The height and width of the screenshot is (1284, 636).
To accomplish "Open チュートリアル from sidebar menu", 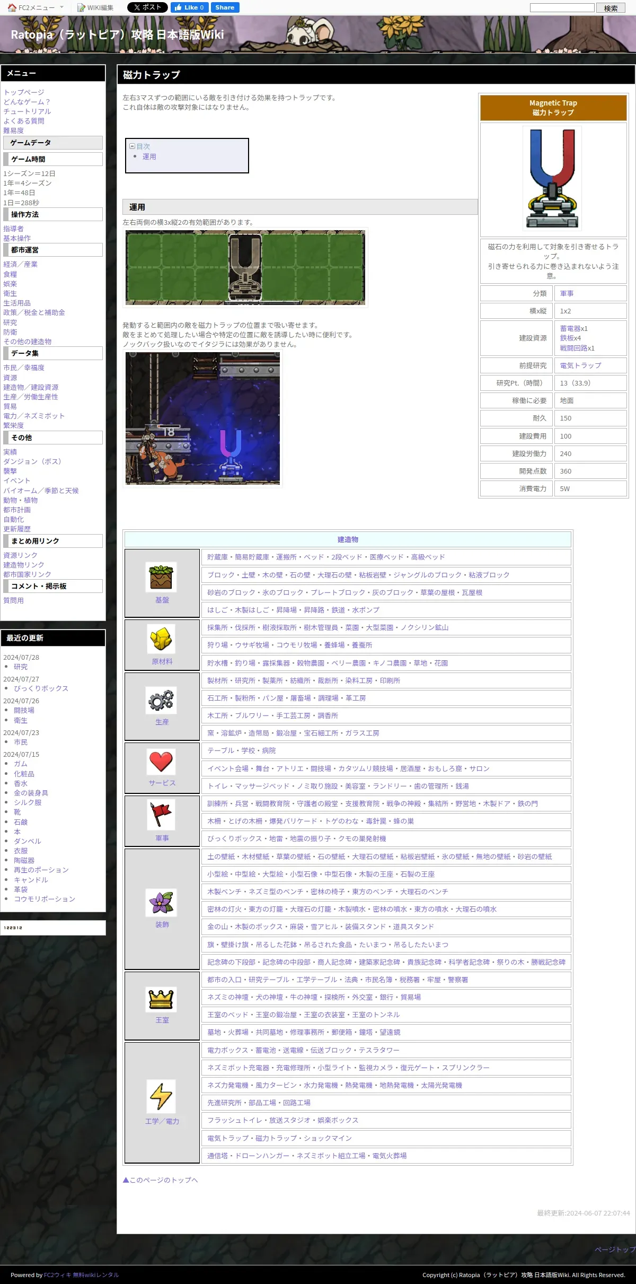I will click(27, 111).
